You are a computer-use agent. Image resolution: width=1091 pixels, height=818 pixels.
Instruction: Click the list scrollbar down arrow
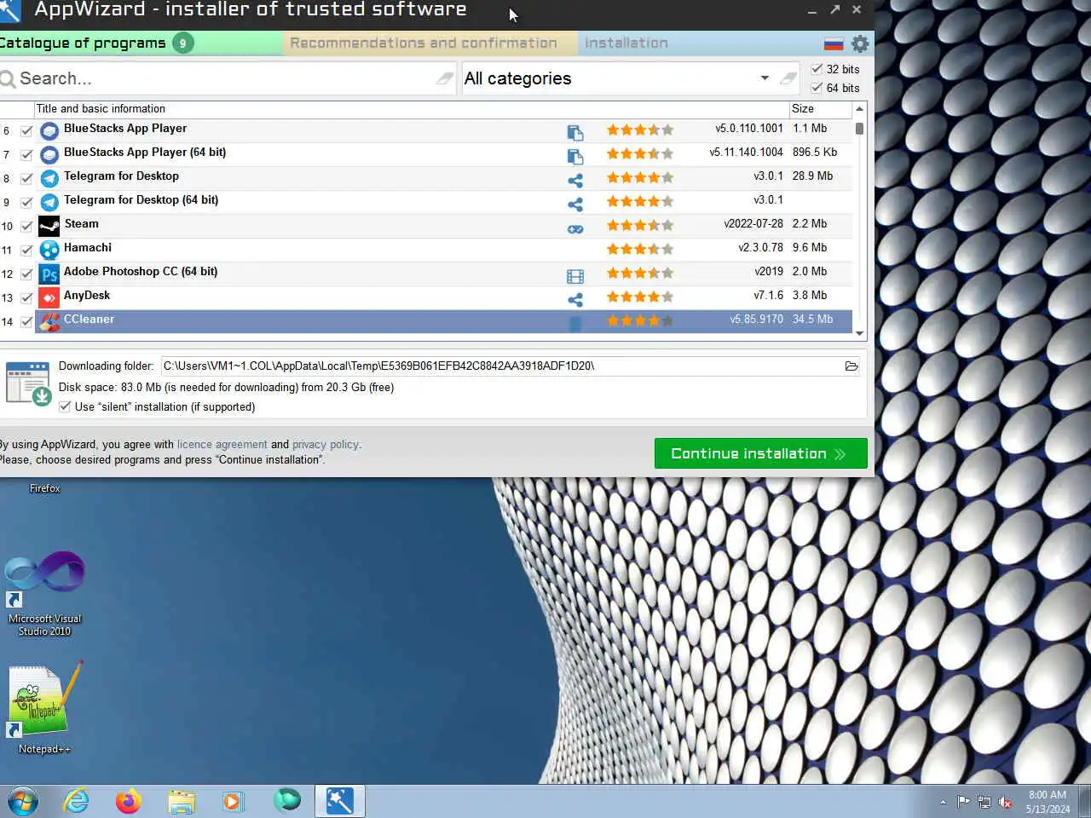[859, 334]
